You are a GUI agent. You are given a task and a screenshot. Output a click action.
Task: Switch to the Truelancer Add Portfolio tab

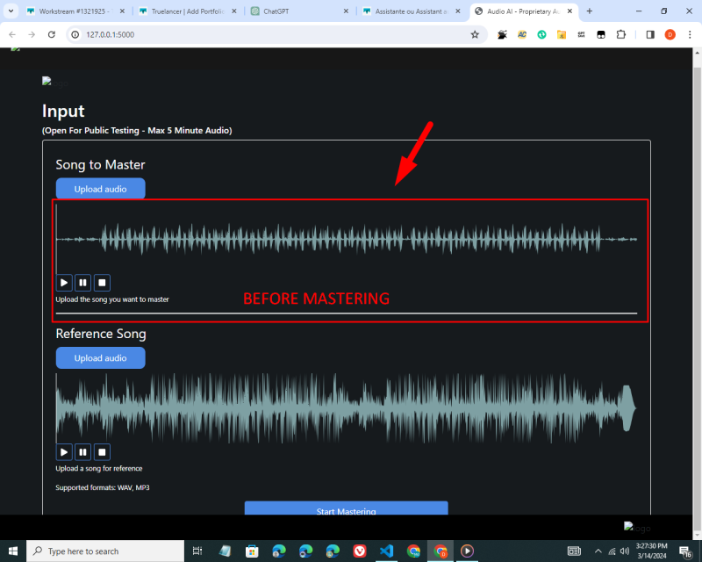[188, 11]
